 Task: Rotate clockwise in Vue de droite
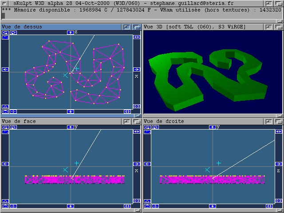pos(155,127)
